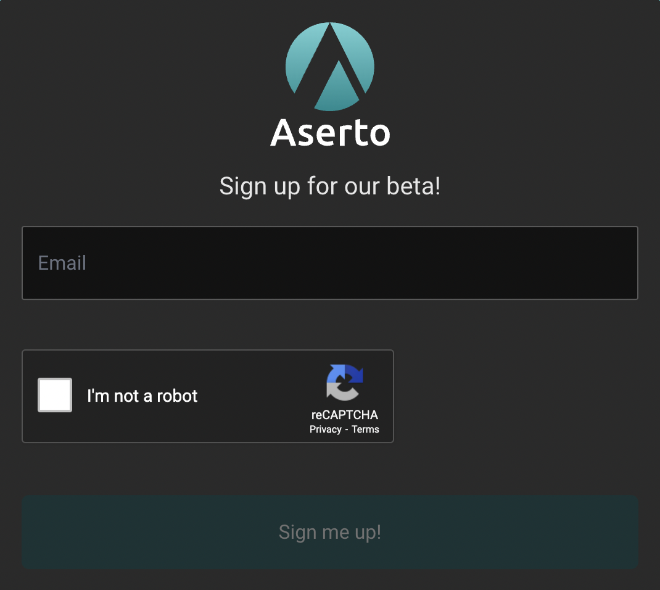Click the dash between Privacy and Terms

[347, 430]
